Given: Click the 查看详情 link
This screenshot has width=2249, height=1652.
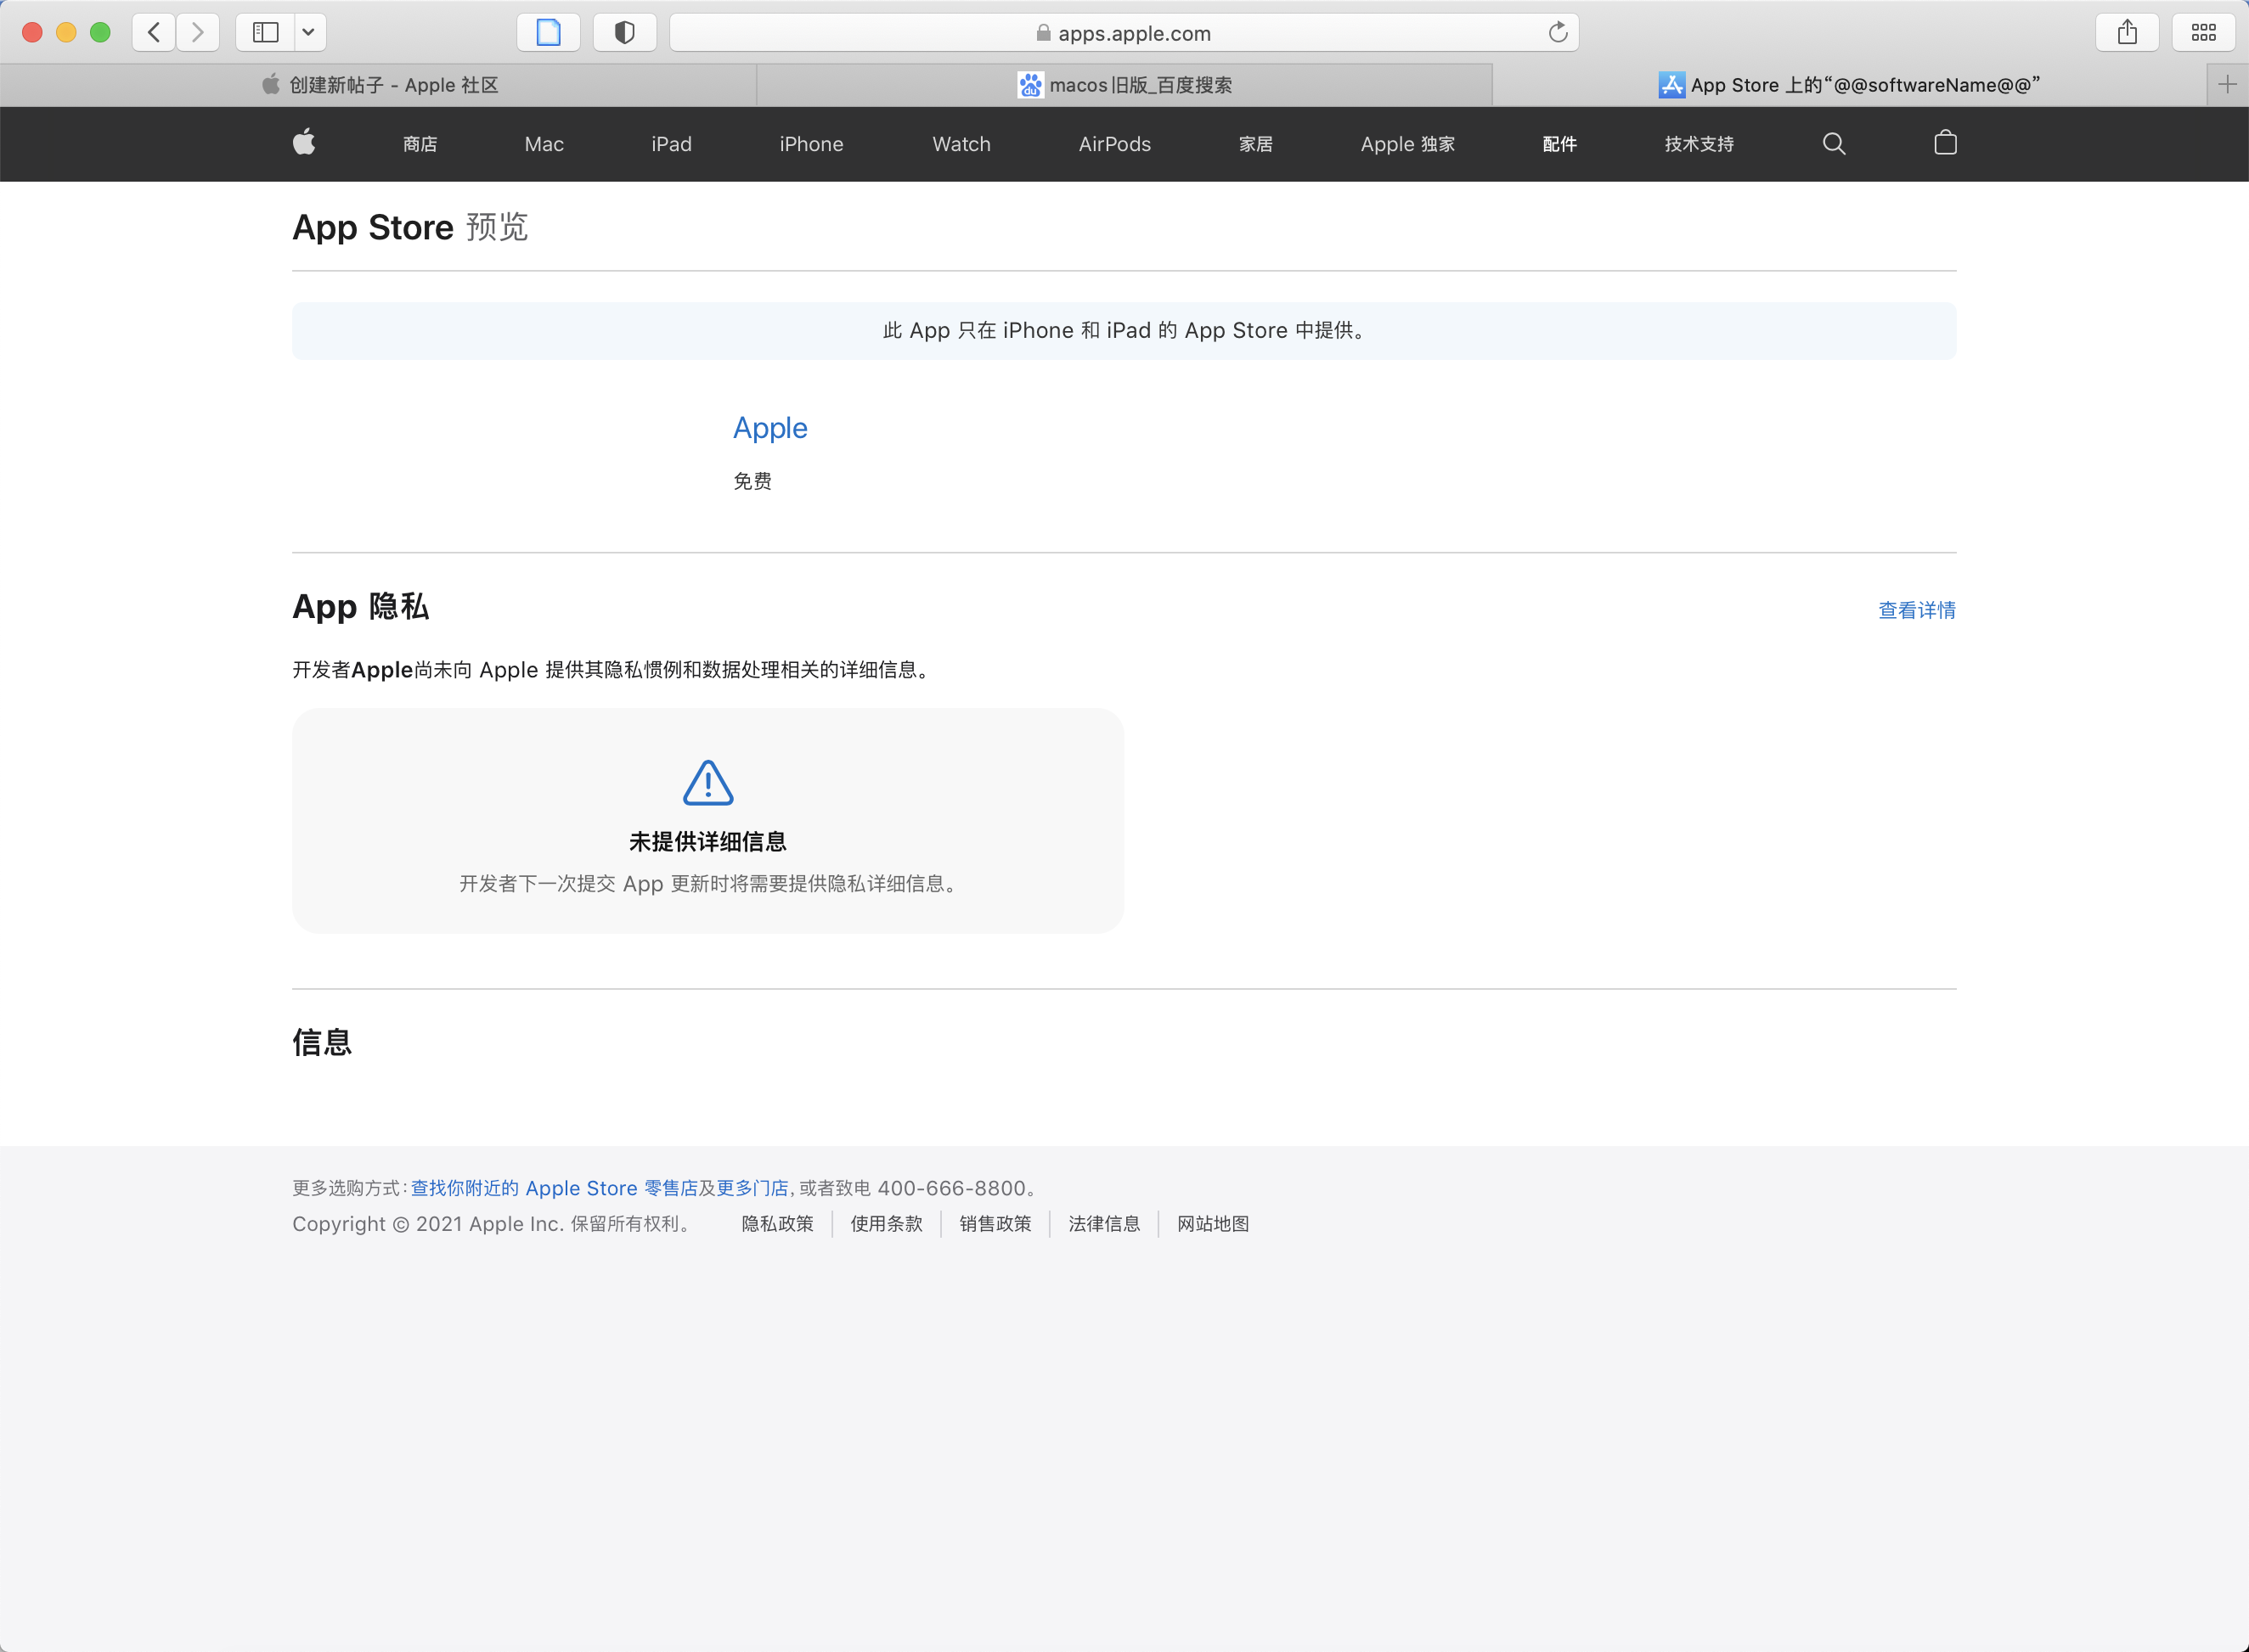Looking at the screenshot, I should pyautogui.click(x=1916, y=610).
